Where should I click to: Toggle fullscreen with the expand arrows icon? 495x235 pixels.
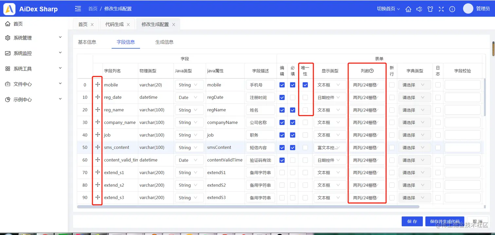tap(441, 9)
